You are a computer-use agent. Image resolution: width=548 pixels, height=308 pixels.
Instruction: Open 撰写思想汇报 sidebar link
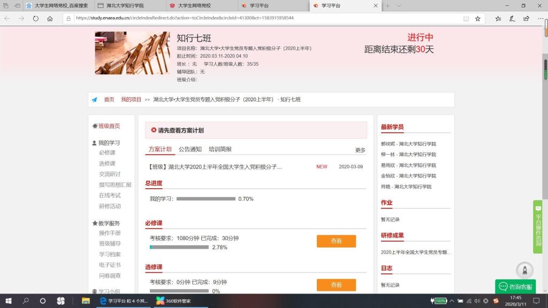click(115, 184)
